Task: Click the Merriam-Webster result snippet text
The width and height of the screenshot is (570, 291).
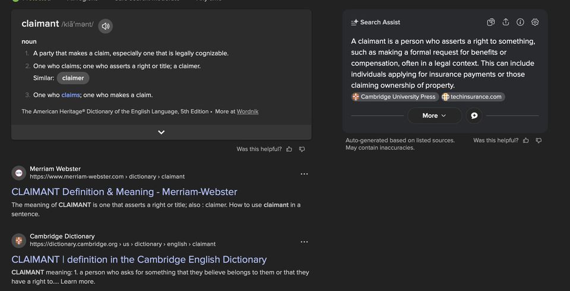Action: click(x=156, y=209)
